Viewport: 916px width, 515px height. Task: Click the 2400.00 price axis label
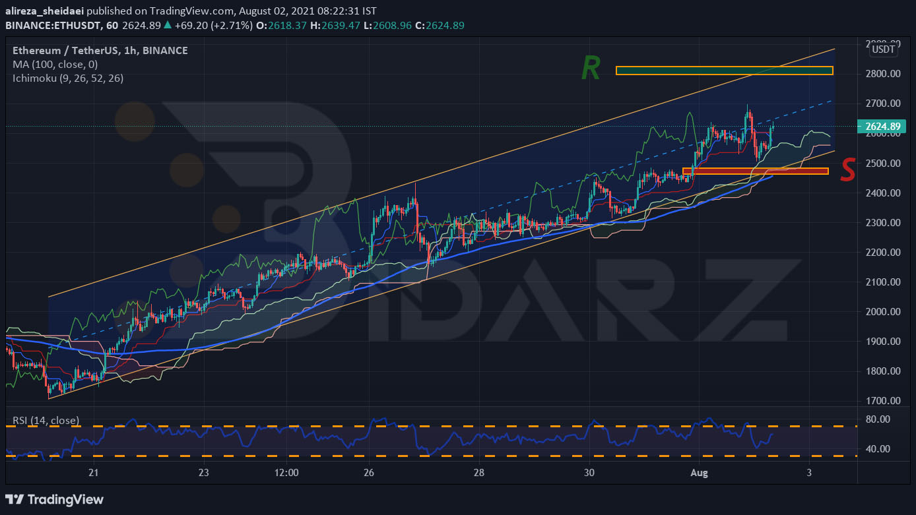pyautogui.click(x=884, y=193)
